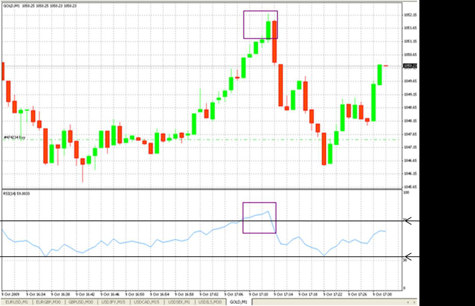The width and height of the screenshot is (475, 306).
Task: Open the USDJPY,M15 chart tab
Action: 113,302
